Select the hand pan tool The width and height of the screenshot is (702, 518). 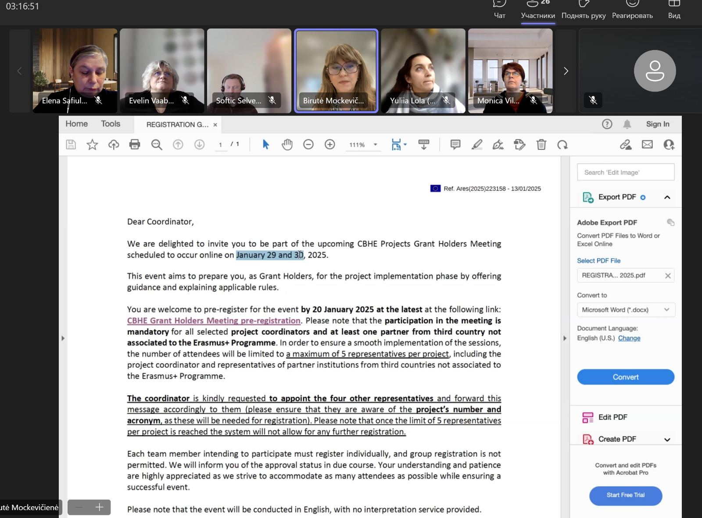coord(287,145)
